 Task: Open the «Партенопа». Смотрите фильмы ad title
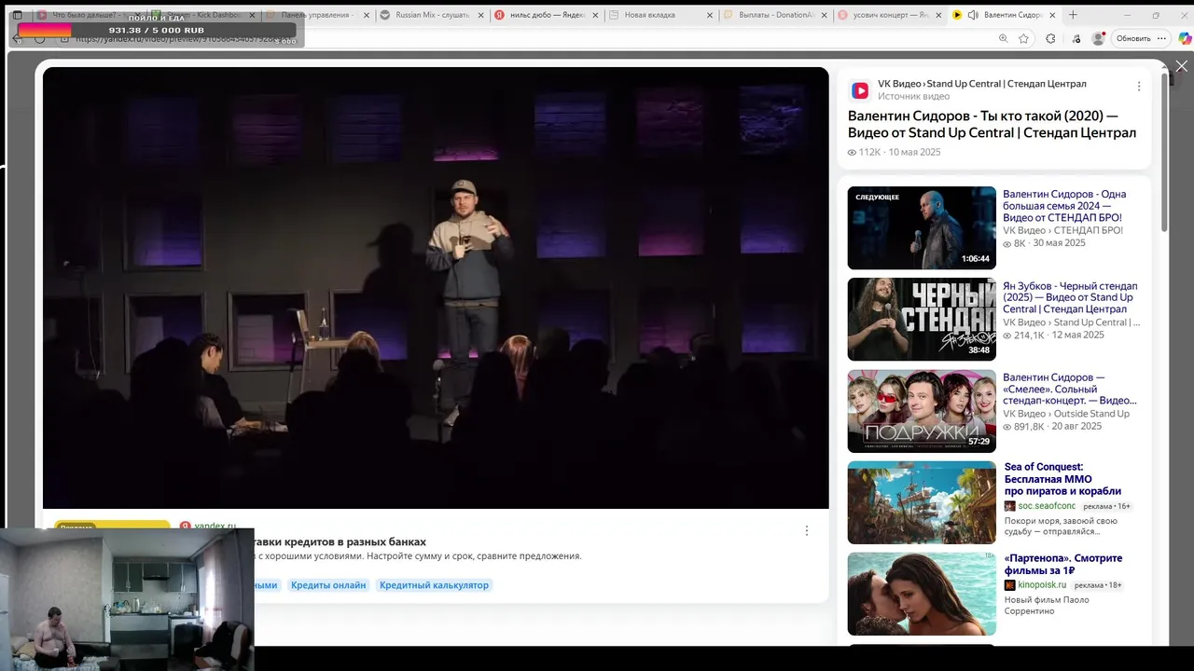[1063, 565]
